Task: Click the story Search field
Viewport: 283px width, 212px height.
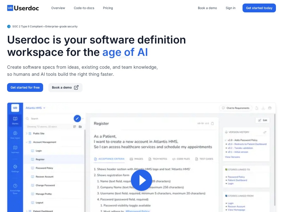Action: coord(49,119)
